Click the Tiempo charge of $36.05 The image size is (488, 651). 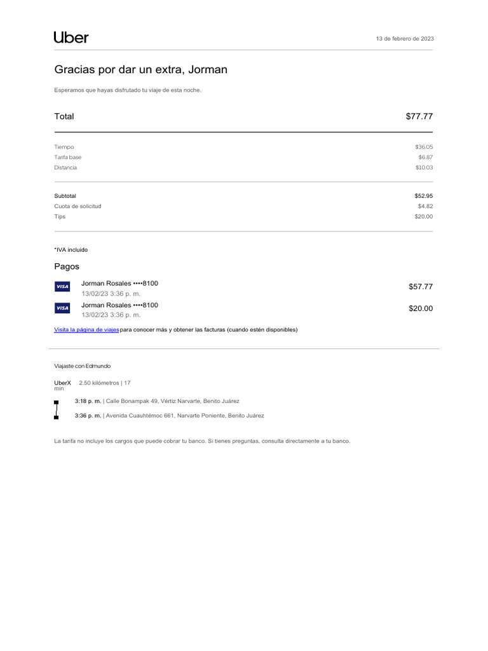(x=423, y=147)
